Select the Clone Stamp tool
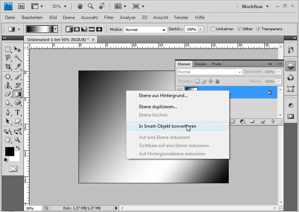299x212 pixels. tap(7, 85)
